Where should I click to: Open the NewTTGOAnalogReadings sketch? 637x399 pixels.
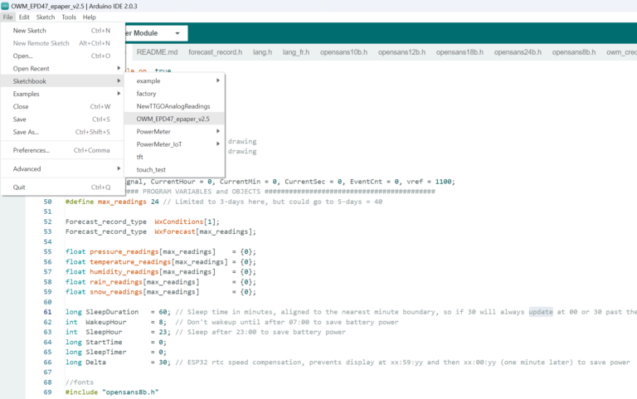pyautogui.click(x=173, y=106)
